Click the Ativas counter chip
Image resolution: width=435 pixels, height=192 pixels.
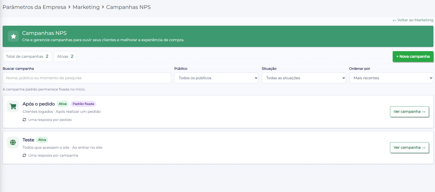(65, 56)
